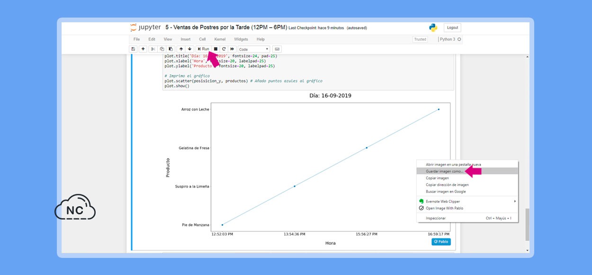592x275 pixels.
Task: Click the scroll-up arrow of the page scrollbar
Action: pos(528,57)
